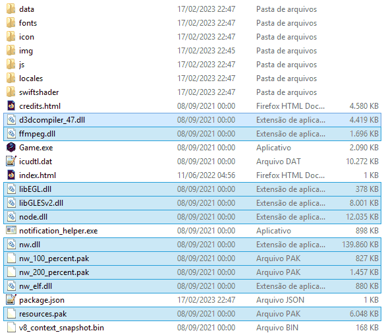Click the nw_elf.dll file entry
The width and height of the screenshot is (384, 335).
(x=192, y=286)
